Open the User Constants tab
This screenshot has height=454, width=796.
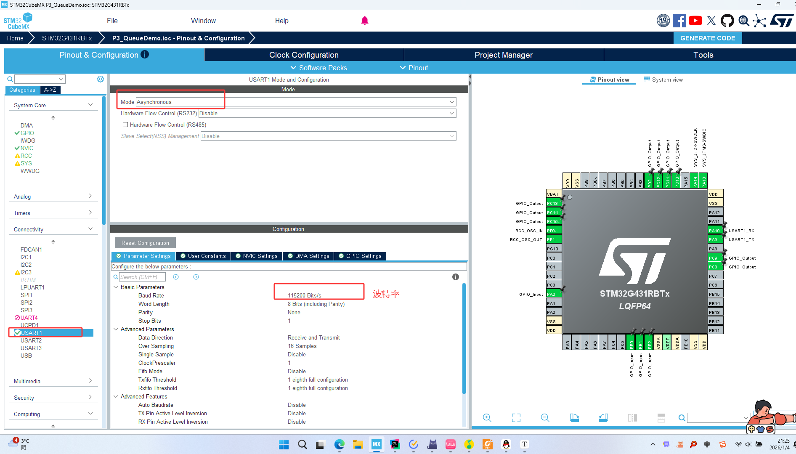pos(203,256)
